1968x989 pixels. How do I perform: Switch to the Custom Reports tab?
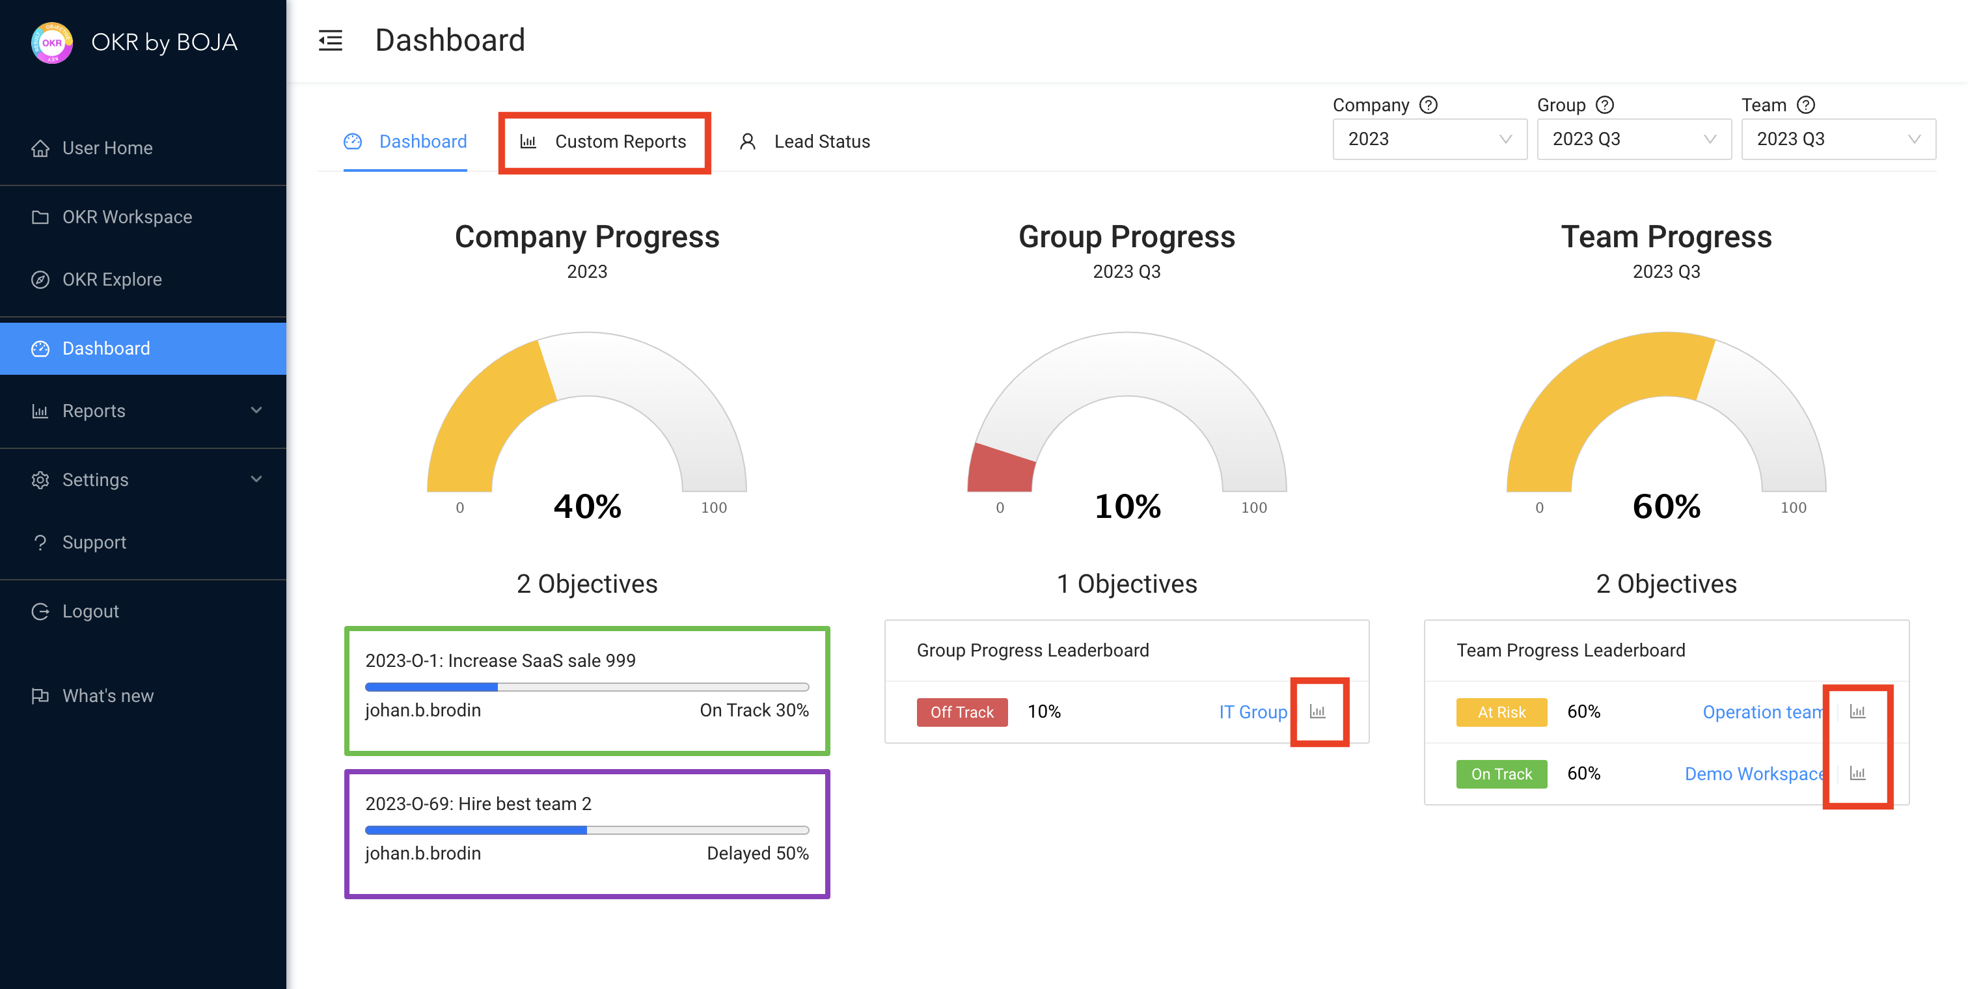[603, 142]
